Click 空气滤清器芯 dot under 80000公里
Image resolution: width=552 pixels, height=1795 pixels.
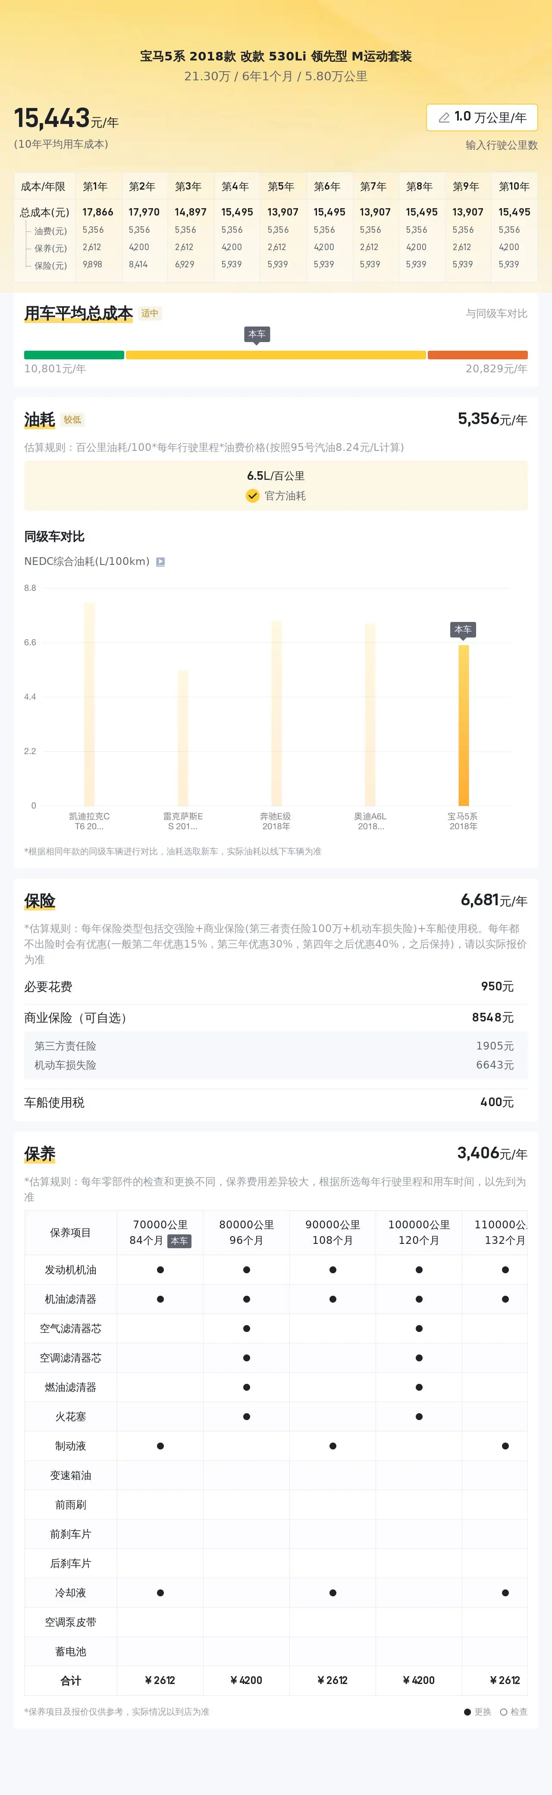pos(246,1328)
